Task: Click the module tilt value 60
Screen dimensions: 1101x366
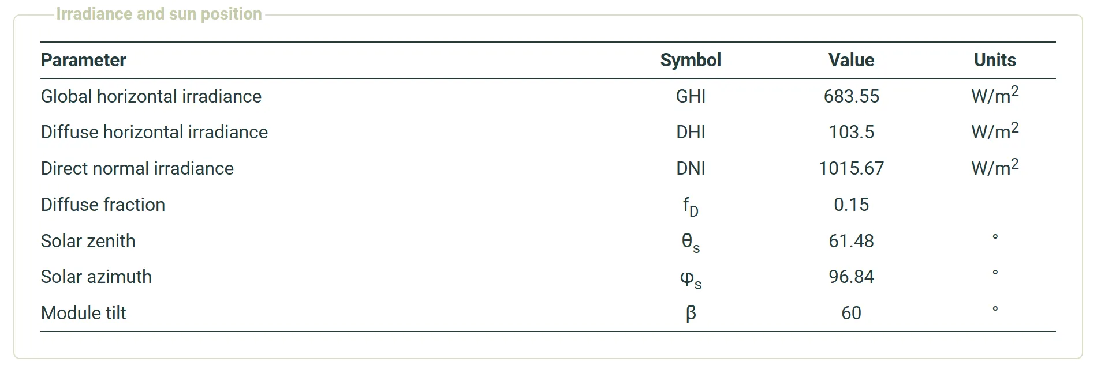Action: [x=851, y=313]
